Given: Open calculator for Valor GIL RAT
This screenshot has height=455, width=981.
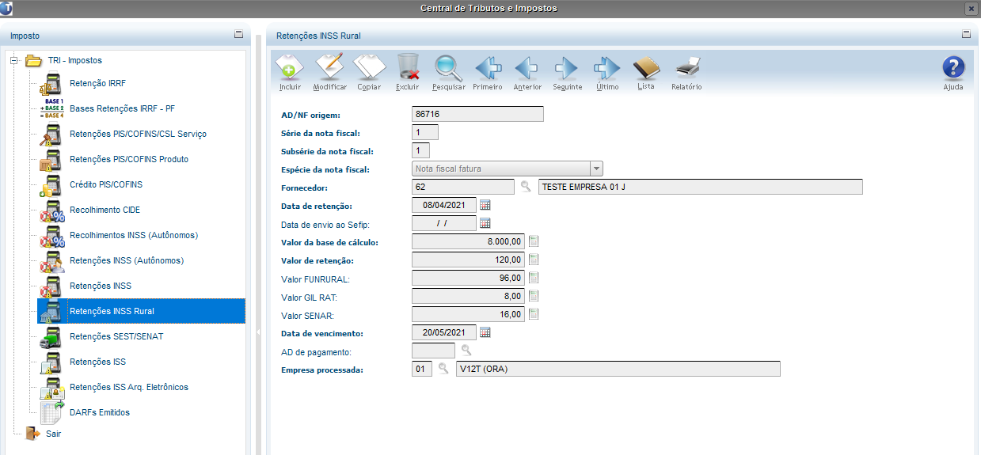Looking at the screenshot, I should [x=534, y=296].
